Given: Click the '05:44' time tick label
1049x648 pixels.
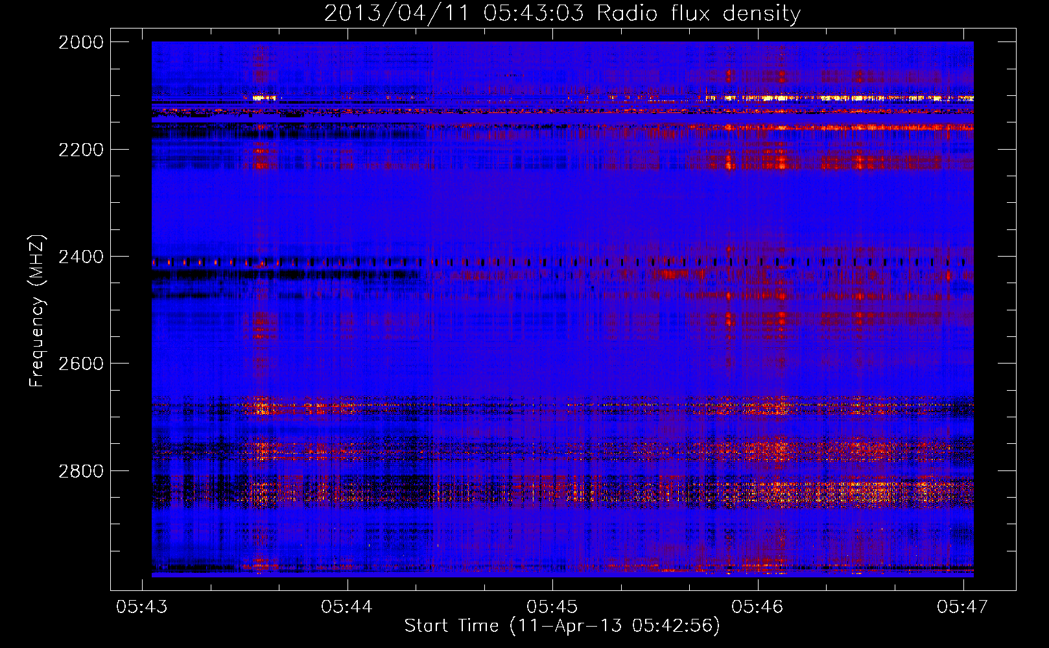Looking at the screenshot, I should point(347,607).
